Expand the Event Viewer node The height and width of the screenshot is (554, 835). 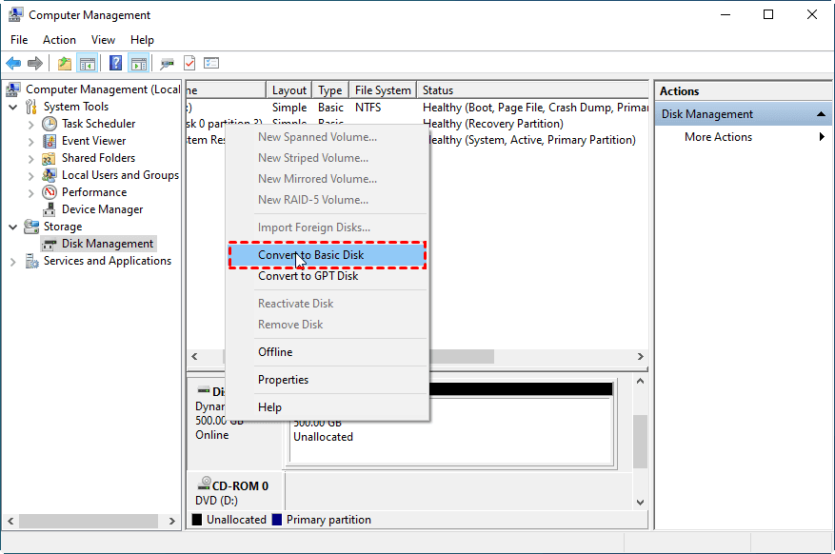(30, 142)
